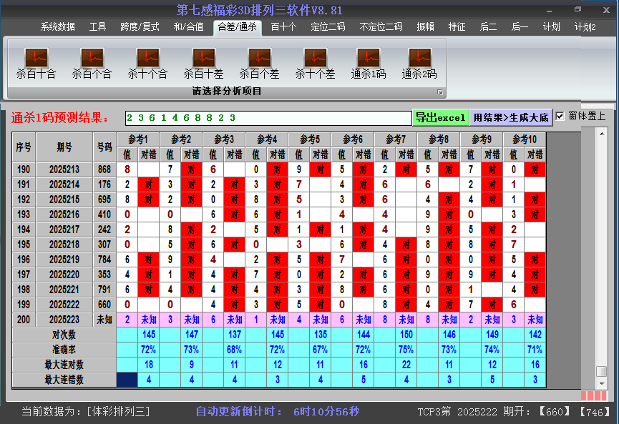Click the 未知 number cell in row 200
Viewport: 619px width, 424px height.
coord(104,320)
